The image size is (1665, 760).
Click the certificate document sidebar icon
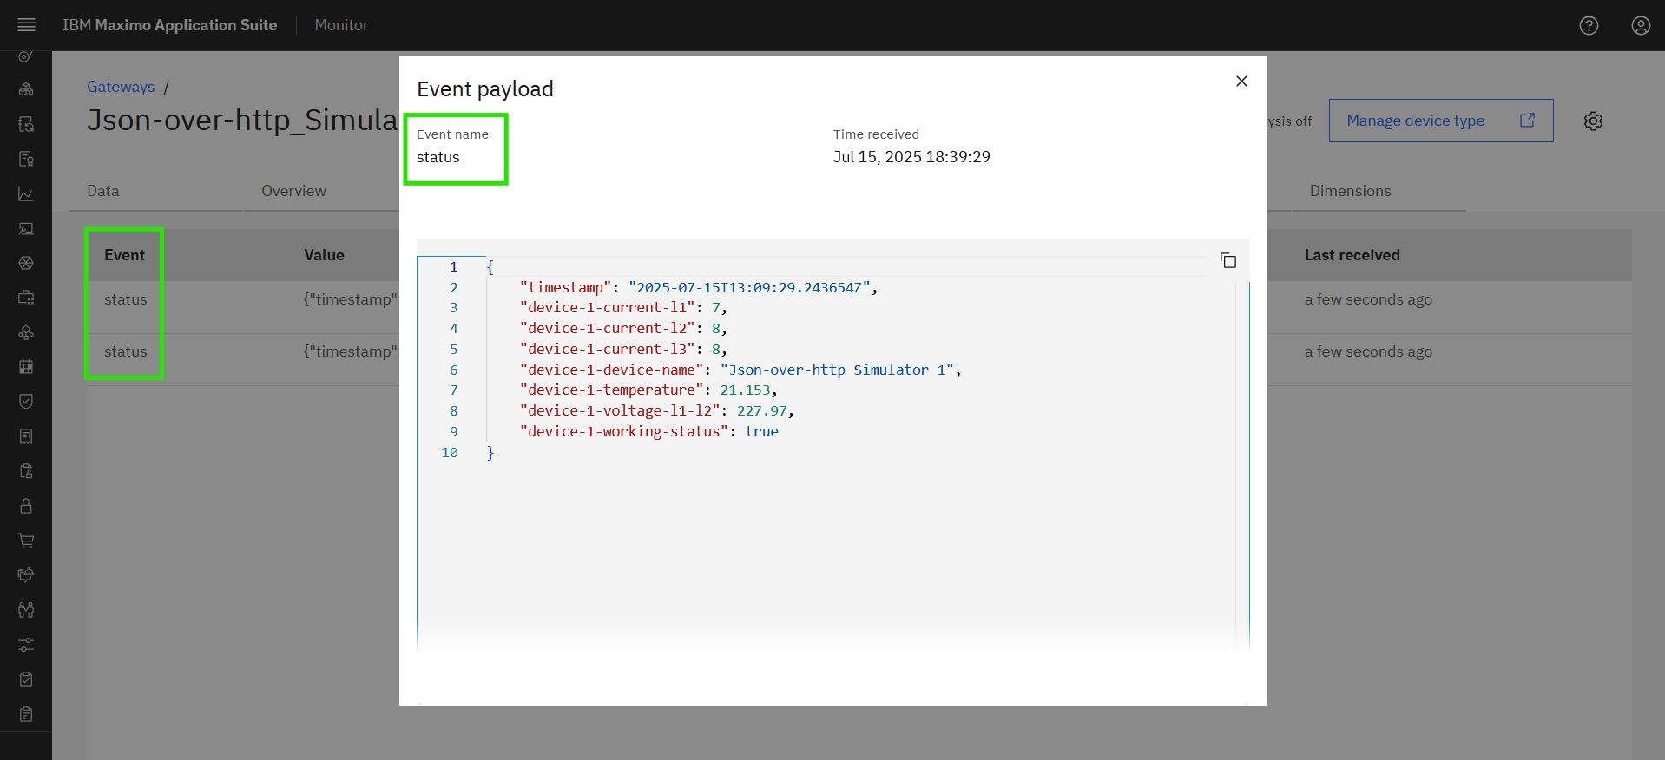click(x=26, y=159)
